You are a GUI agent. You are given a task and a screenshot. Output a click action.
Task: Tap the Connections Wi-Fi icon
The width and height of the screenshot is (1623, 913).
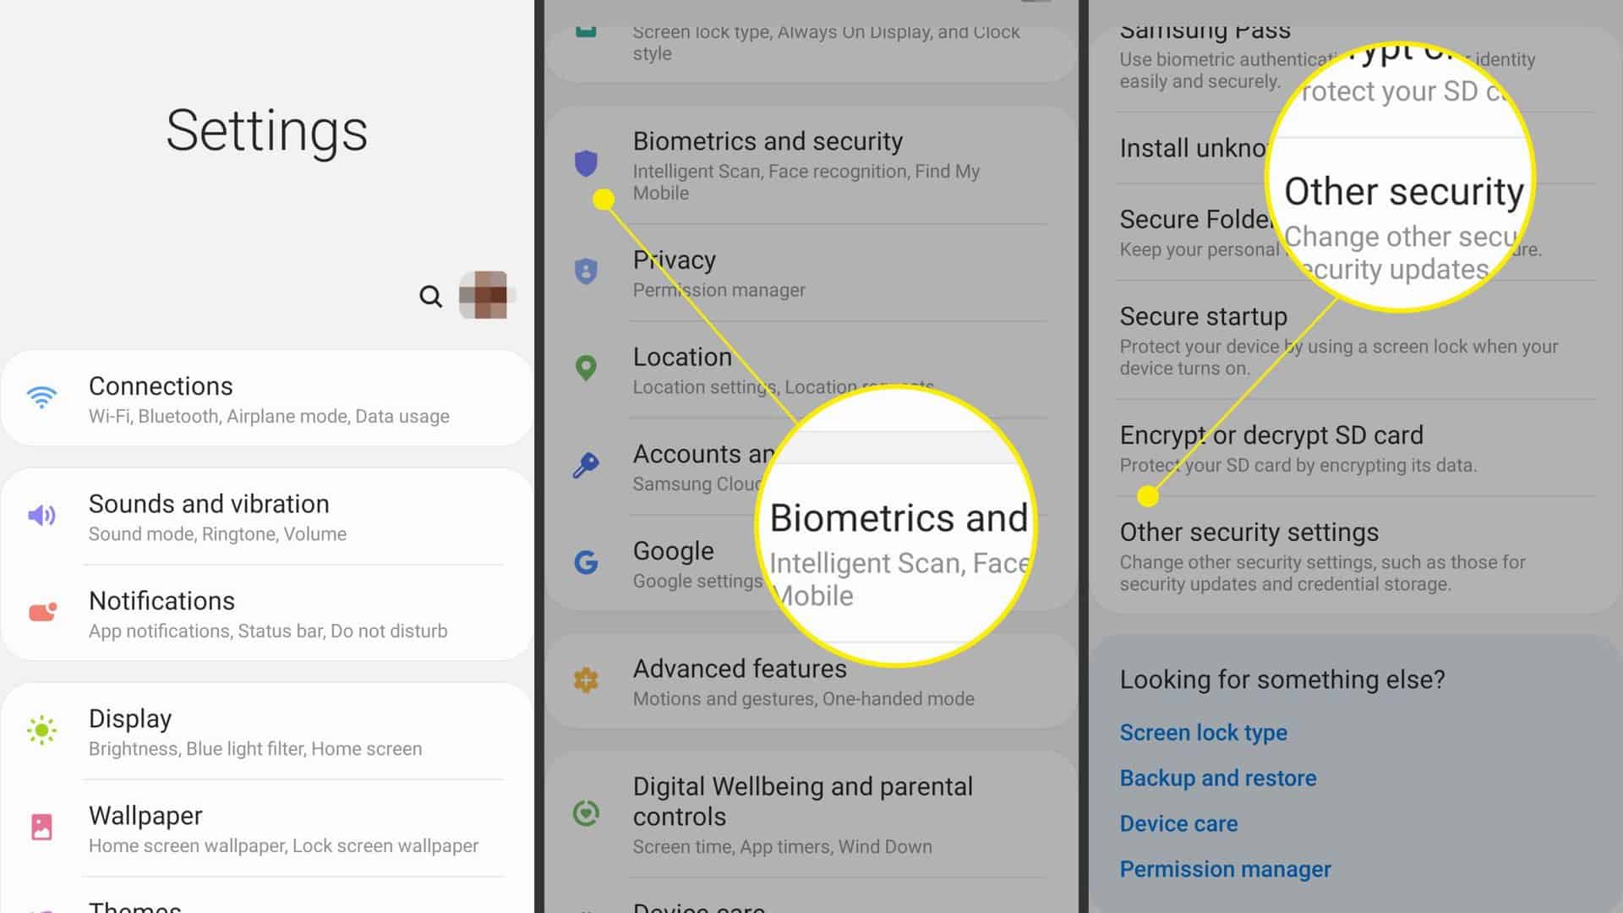[41, 397]
